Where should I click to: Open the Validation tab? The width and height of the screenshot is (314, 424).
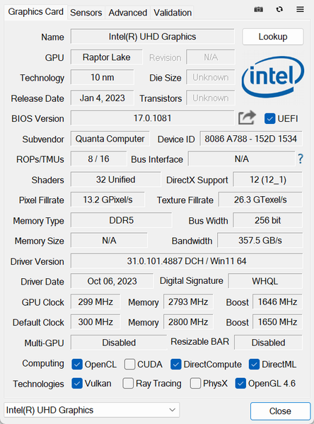(x=173, y=13)
